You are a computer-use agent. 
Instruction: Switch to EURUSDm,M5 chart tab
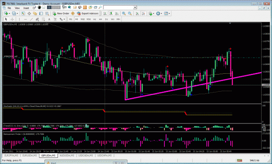(x=30, y=155)
